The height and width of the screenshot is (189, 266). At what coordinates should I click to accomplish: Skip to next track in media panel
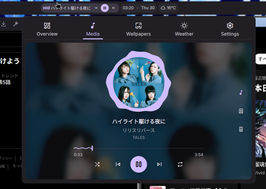[159, 164]
